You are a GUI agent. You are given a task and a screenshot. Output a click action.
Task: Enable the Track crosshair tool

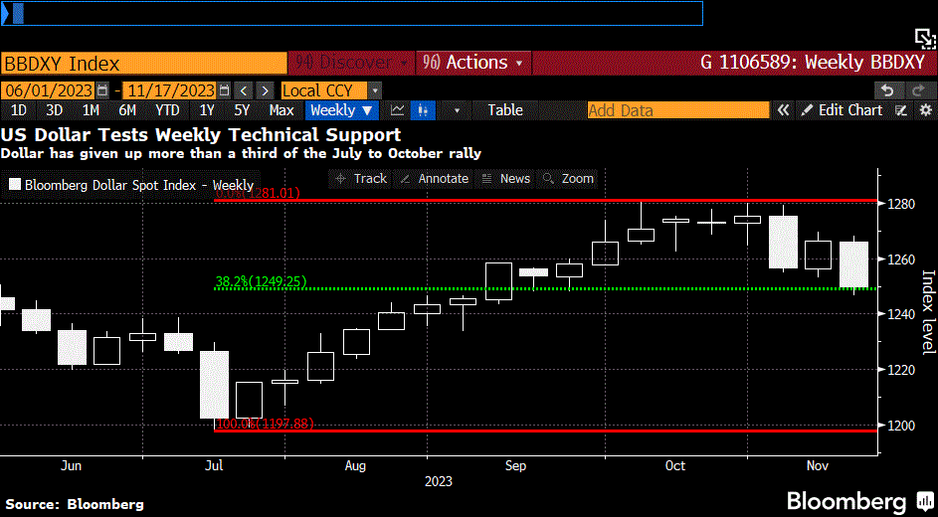point(361,178)
